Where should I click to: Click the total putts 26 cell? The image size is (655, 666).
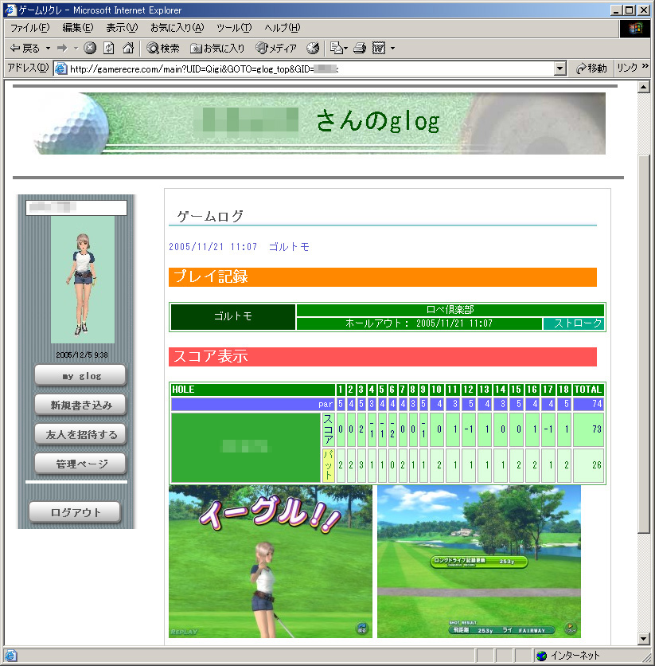click(588, 465)
